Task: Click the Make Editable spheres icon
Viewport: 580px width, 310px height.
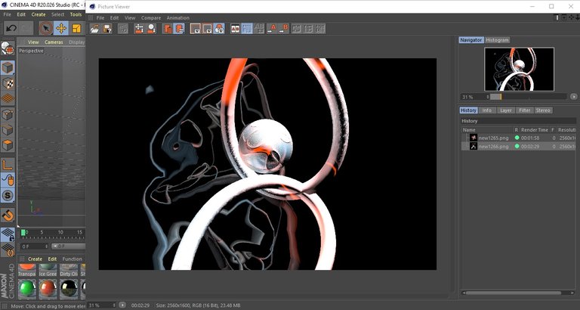Action: click(8, 48)
